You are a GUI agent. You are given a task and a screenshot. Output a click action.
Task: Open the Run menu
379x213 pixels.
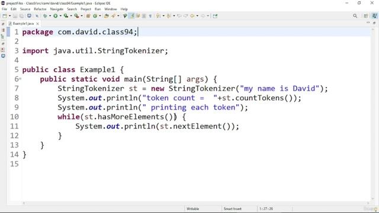[98, 9]
